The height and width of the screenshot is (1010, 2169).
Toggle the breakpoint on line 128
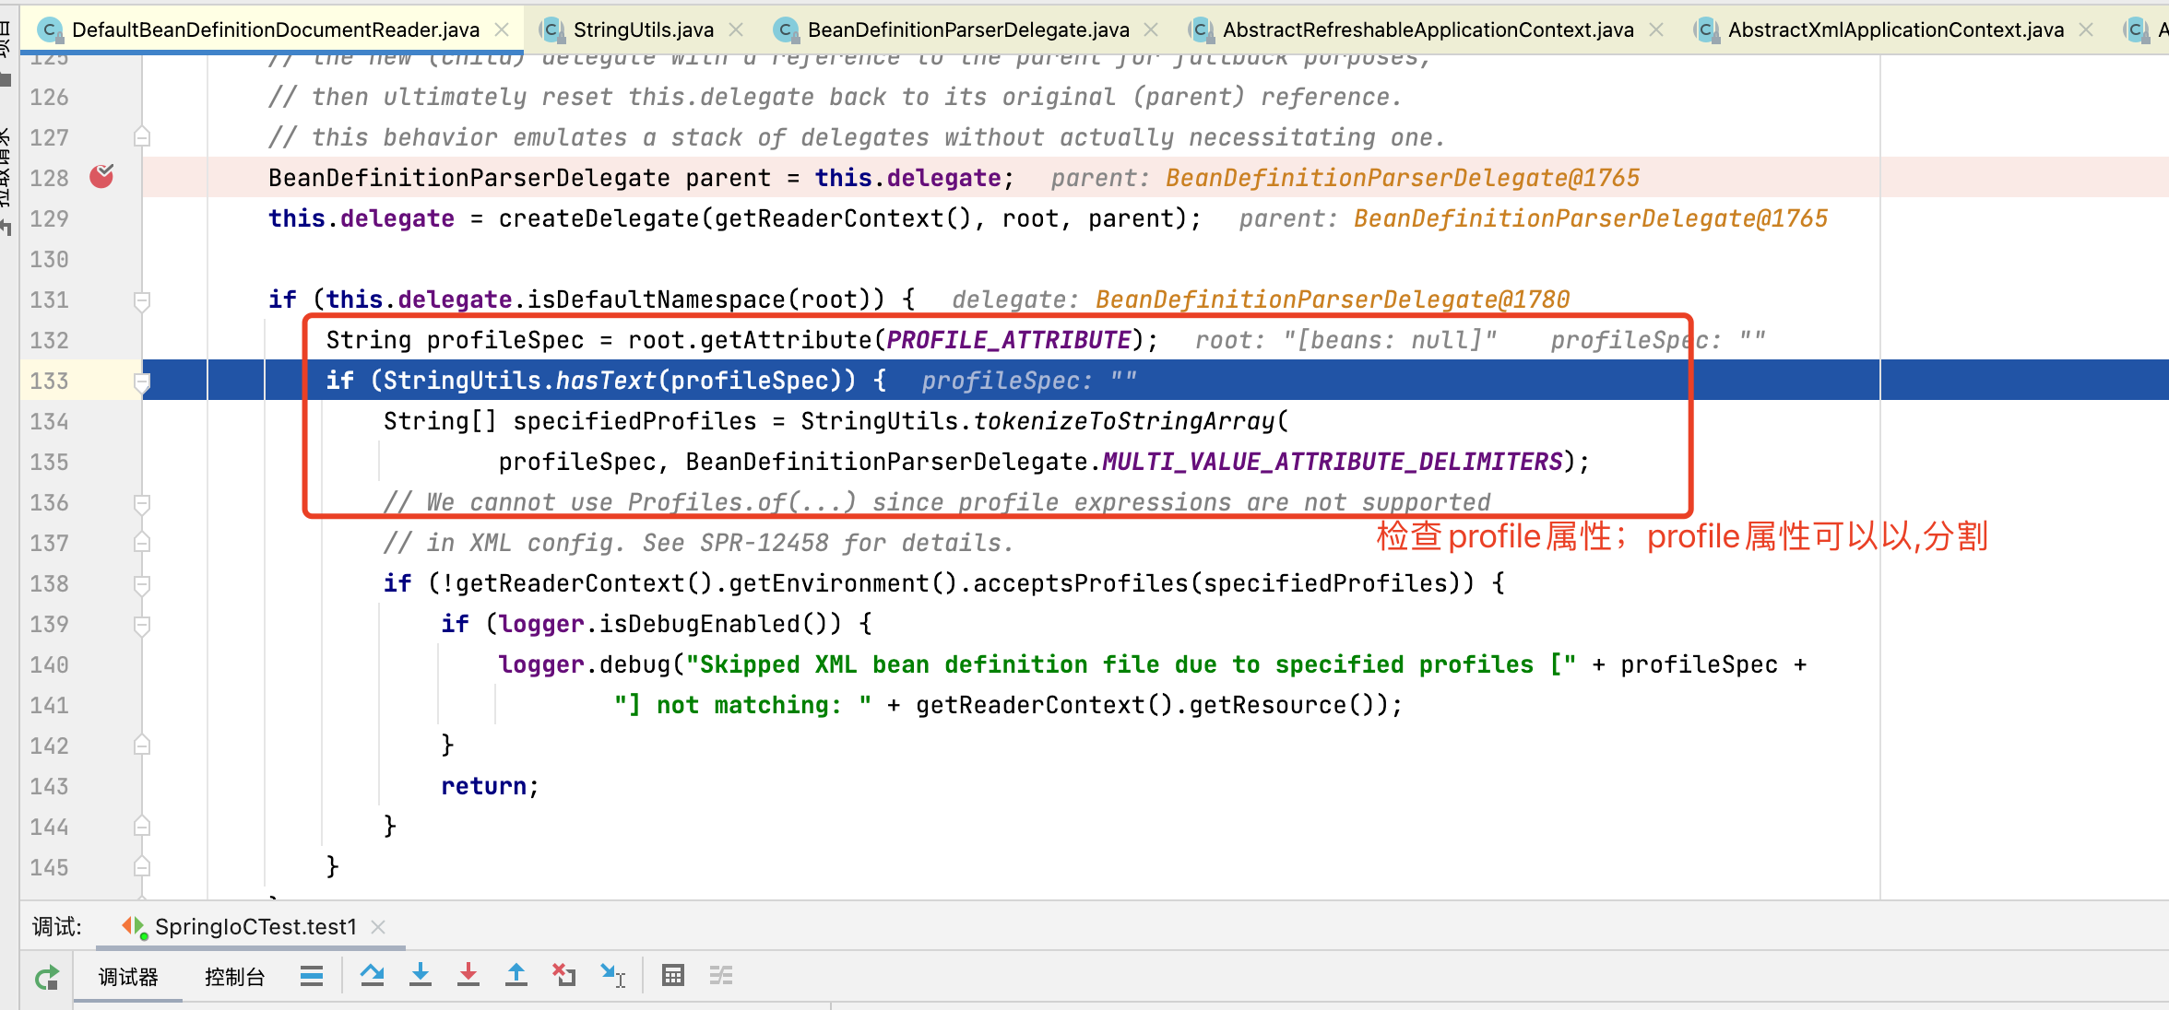pos(101,177)
